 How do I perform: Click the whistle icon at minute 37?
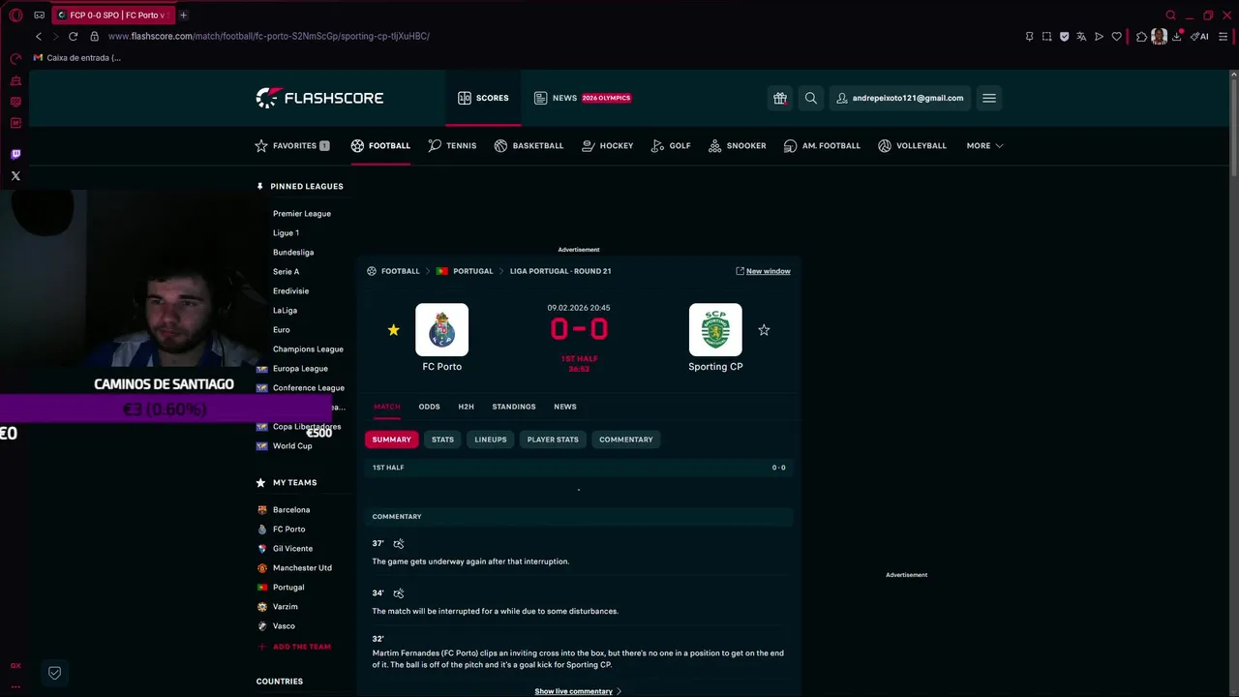398,544
